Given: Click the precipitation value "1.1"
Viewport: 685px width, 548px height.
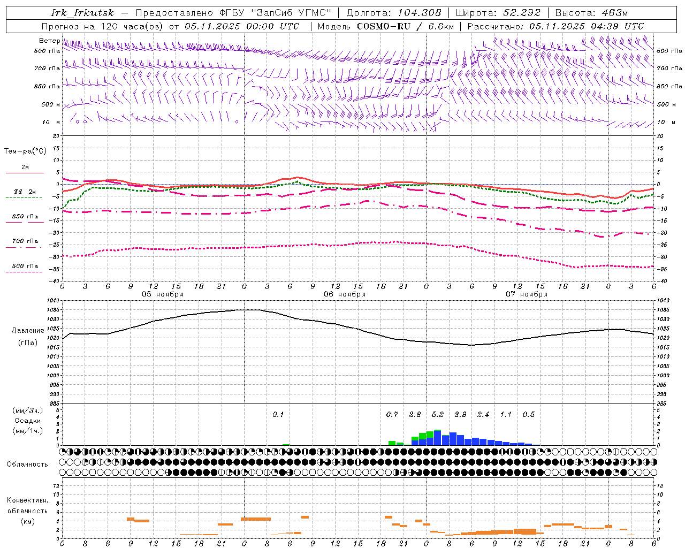Looking at the screenshot, I should pyautogui.click(x=506, y=415).
